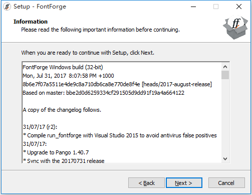Go to the next setup step
The image size is (252, 195).
(184, 183)
